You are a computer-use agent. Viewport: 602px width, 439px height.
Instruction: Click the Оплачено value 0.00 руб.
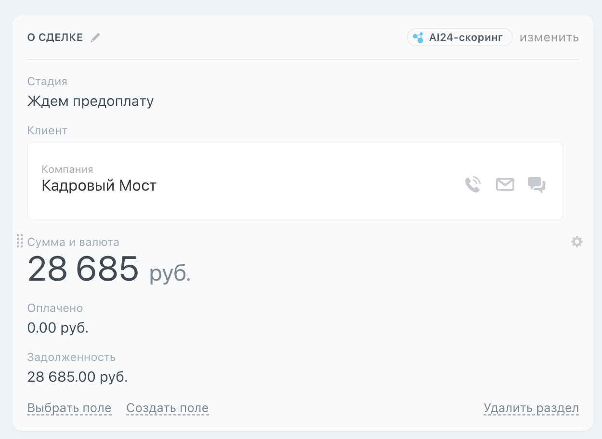(x=58, y=328)
